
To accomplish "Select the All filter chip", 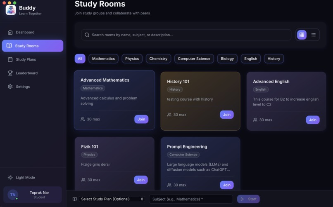I will point(80,59).
